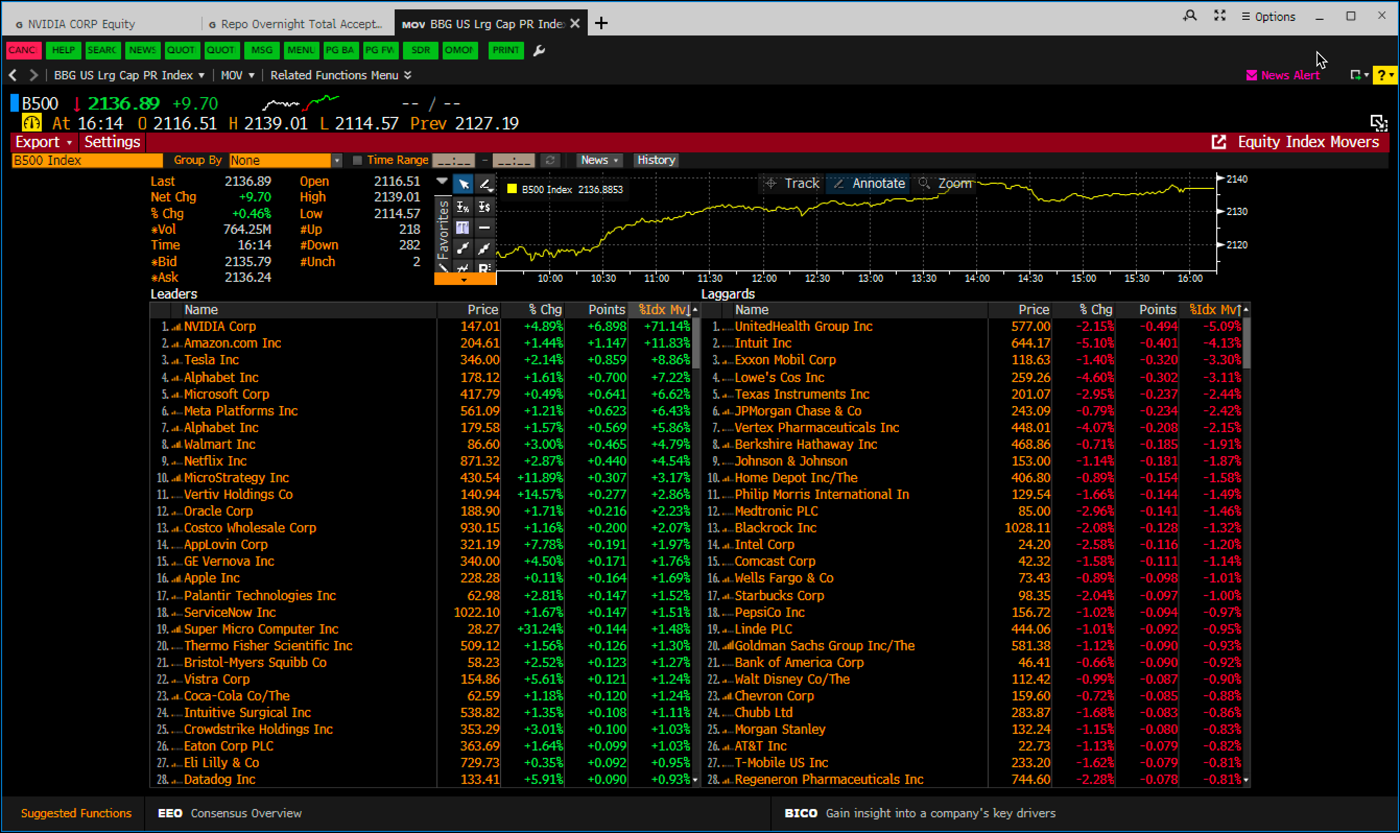Click the fullscreen expand icon in title bar
This screenshot has height=833, width=1400.
[x=1220, y=16]
